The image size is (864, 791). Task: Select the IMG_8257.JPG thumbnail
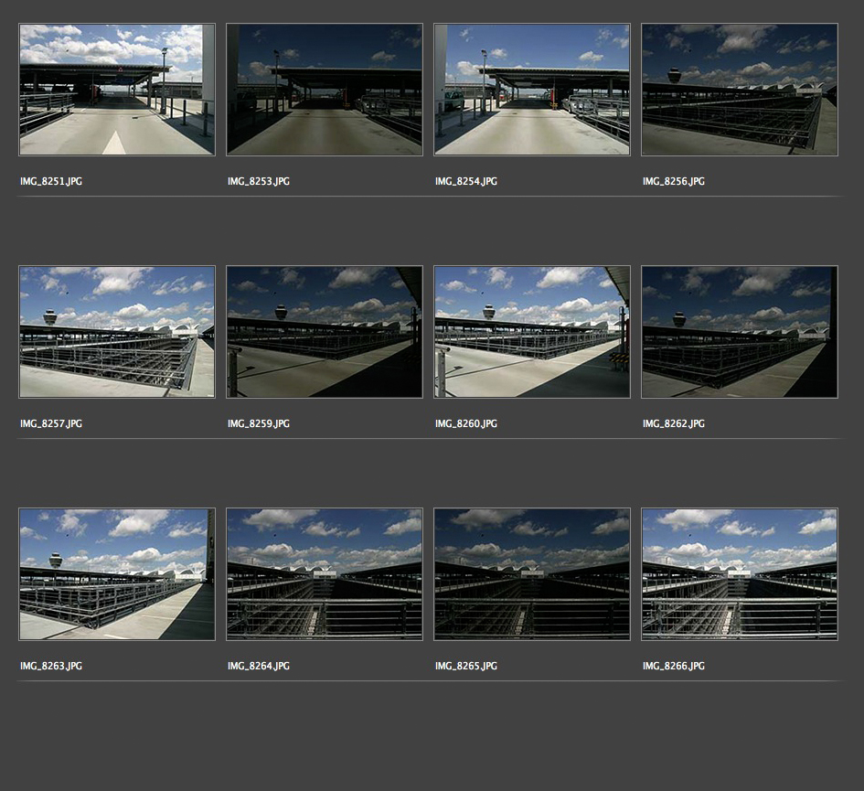[117, 332]
